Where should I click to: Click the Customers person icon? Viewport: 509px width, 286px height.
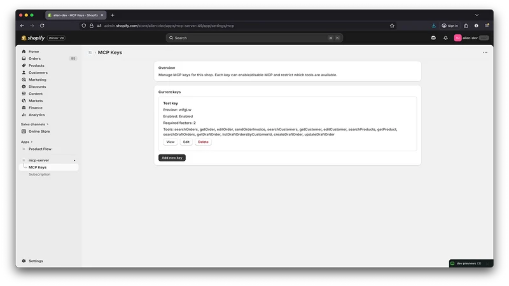click(24, 72)
